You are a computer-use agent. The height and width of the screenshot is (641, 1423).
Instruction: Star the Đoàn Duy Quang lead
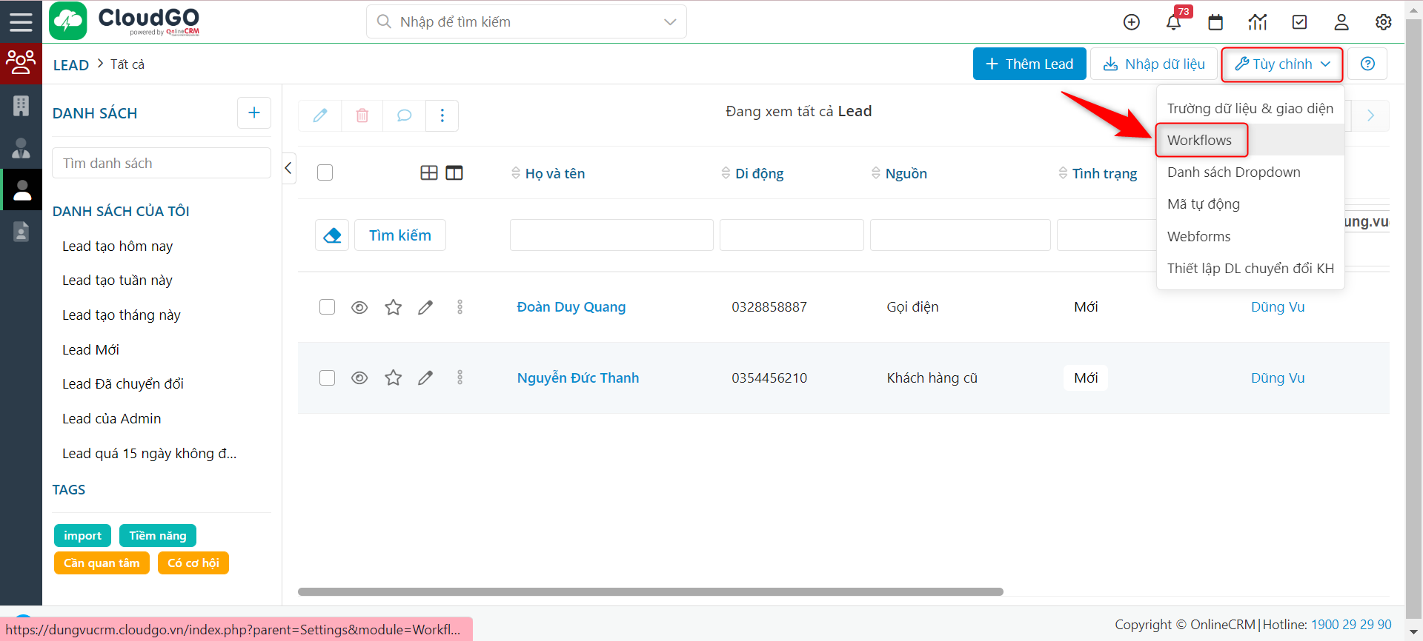tap(394, 307)
